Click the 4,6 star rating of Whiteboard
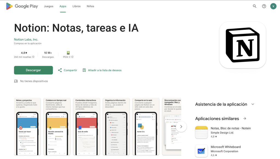 pyautogui.click(x=214, y=155)
